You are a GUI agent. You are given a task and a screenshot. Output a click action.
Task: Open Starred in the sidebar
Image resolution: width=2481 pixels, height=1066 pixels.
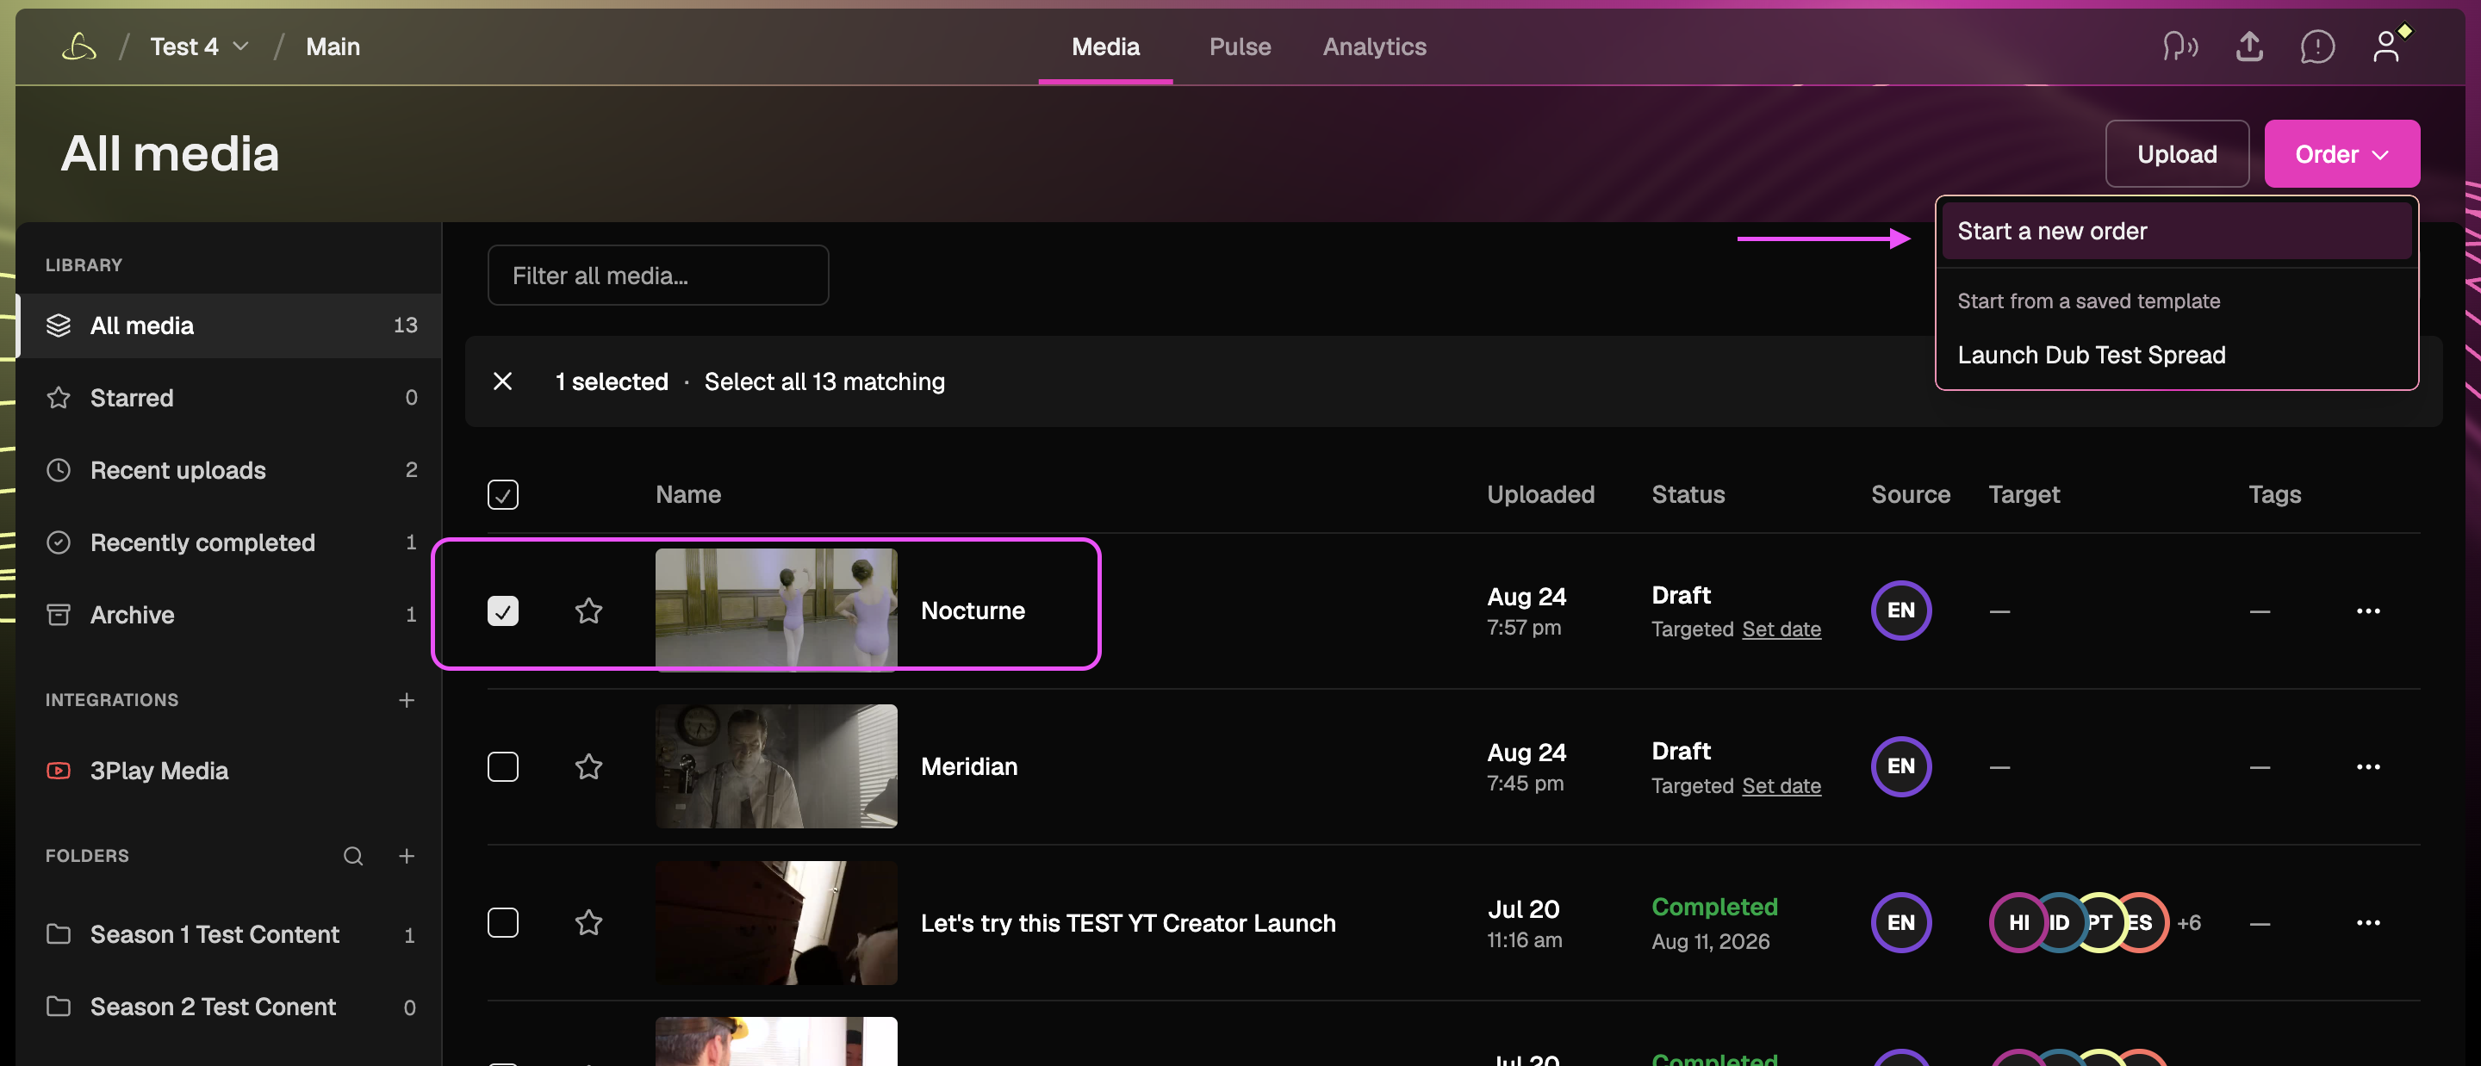pyautogui.click(x=229, y=398)
